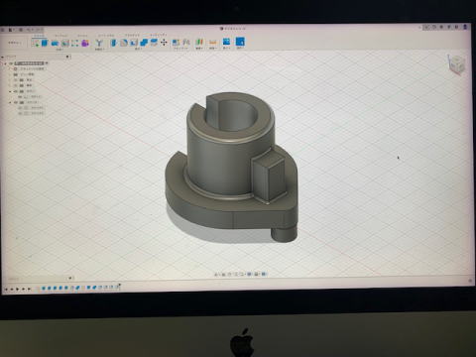Select the Fillet tool in the Modify group
This screenshot has width=476, height=357.
(124, 43)
